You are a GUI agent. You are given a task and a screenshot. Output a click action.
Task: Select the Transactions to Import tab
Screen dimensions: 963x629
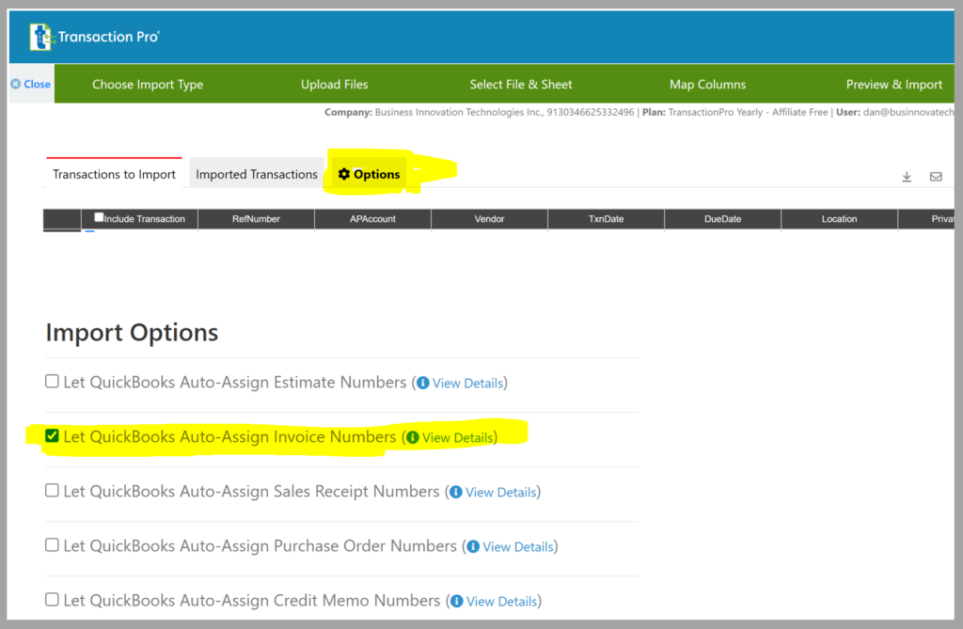pyautogui.click(x=114, y=174)
